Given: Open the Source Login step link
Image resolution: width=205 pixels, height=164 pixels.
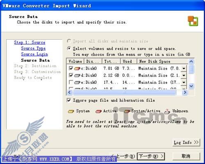Looking at the screenshot, I should coord(34,54).
